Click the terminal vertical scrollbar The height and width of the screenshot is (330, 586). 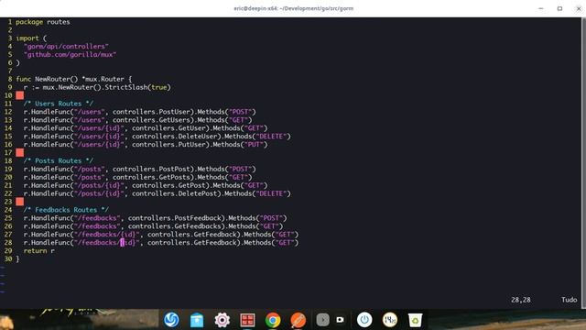[x=583, y=163]
